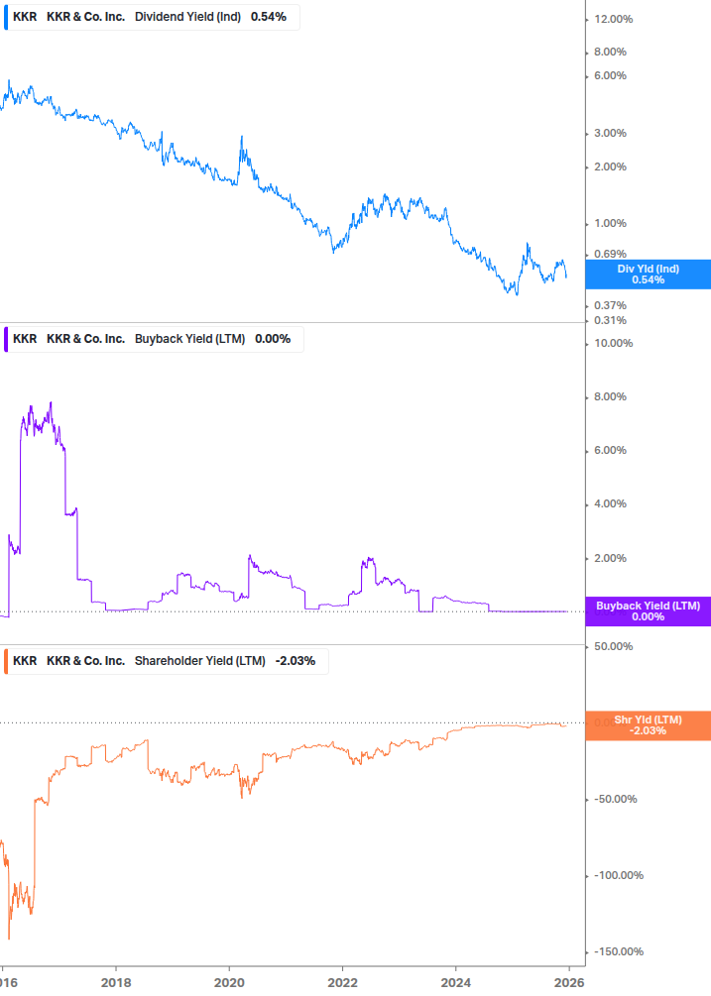The height and width of the screenshot is (996, 711).
Task: Click the -100.00% tick on the shareholder axis
Action: pos(618,875)
